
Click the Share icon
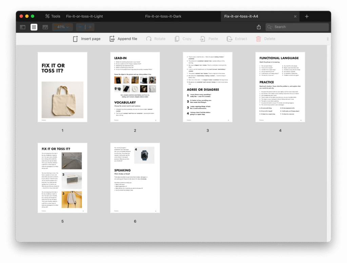coord(259,27)
